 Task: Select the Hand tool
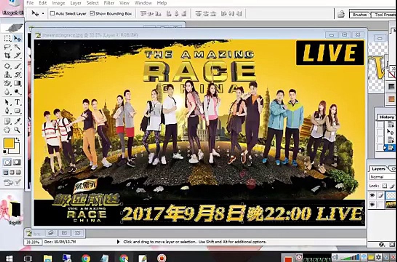pos(7,130)
